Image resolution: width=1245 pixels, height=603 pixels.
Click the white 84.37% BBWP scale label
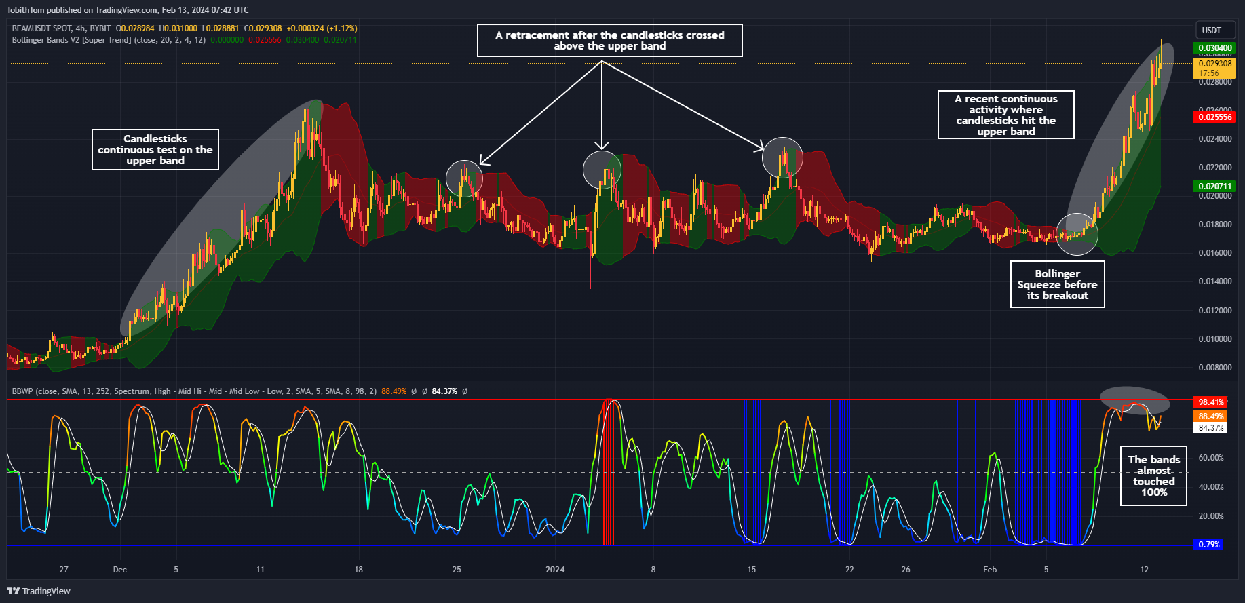[1211, 428]
